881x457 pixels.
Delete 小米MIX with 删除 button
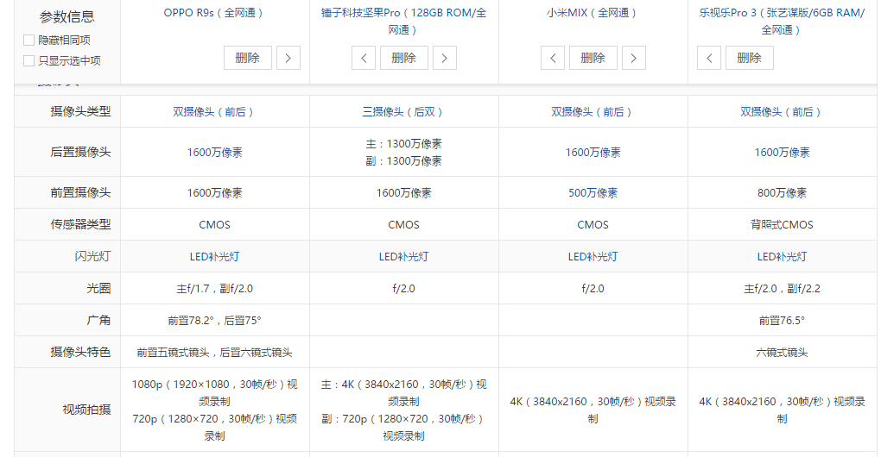pos(593,58)
